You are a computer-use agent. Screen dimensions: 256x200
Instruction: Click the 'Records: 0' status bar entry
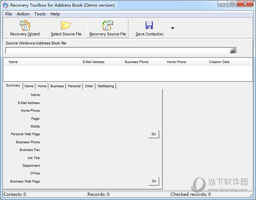(x=99, y=194)
